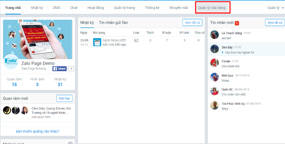Image resolution: width=285 pixels, height=144 pixels.
Task: Open the message abcdef from Lê Thanh Dũng
Action: point(226,38)
